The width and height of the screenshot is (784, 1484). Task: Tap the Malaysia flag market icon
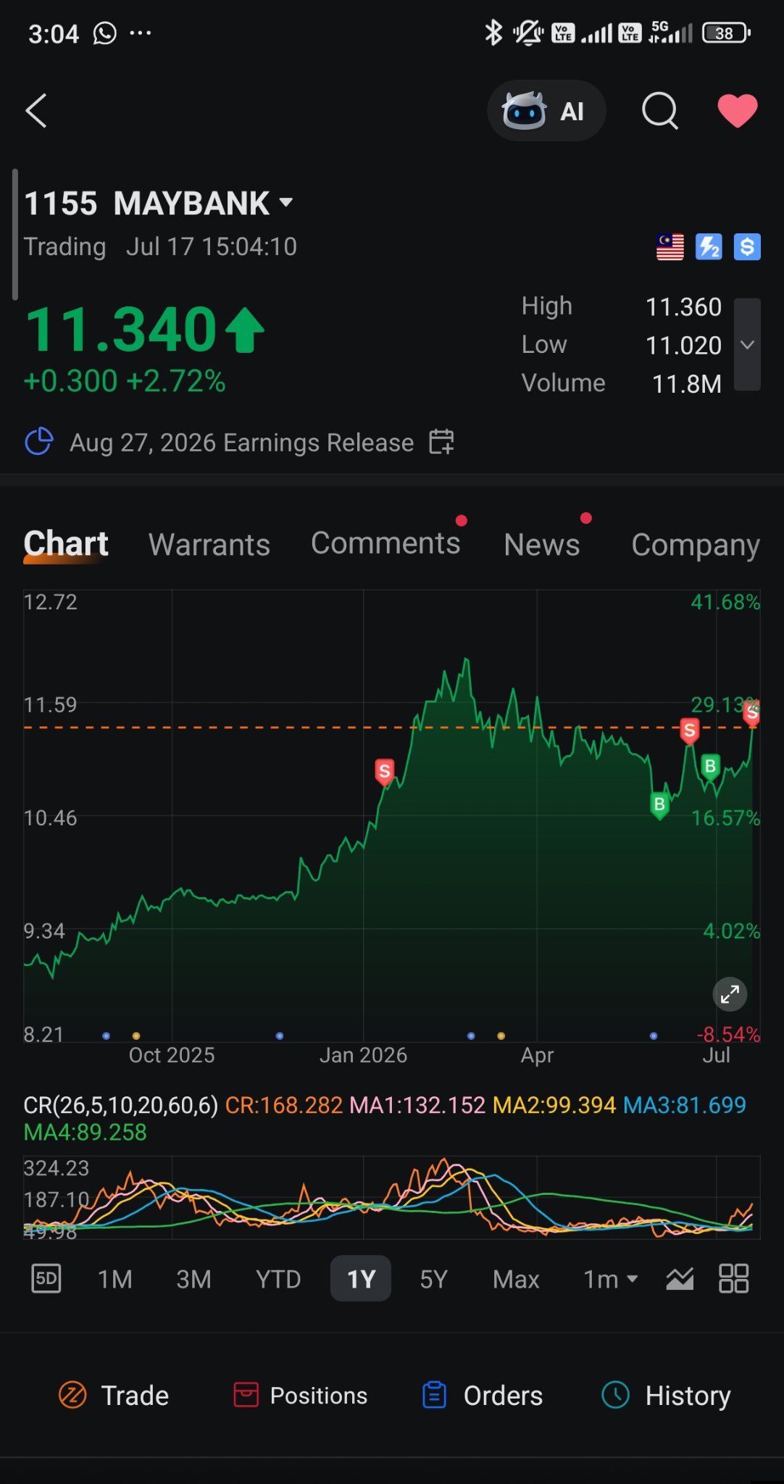670,247
